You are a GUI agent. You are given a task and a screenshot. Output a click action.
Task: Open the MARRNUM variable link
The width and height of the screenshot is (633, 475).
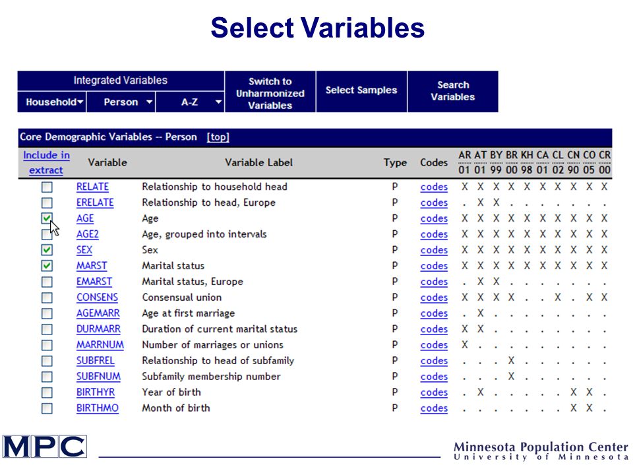(100, 345)
